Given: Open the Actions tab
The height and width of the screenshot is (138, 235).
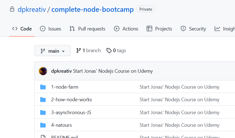Looking at the screenshot, I should pos(126,29).
